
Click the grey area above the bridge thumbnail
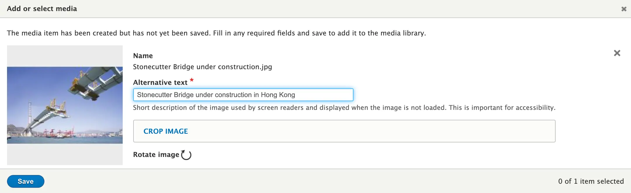coord(65,56)
